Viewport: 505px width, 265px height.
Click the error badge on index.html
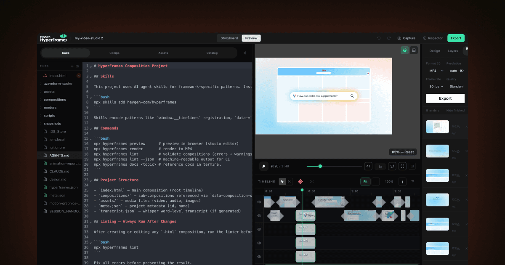79,76
